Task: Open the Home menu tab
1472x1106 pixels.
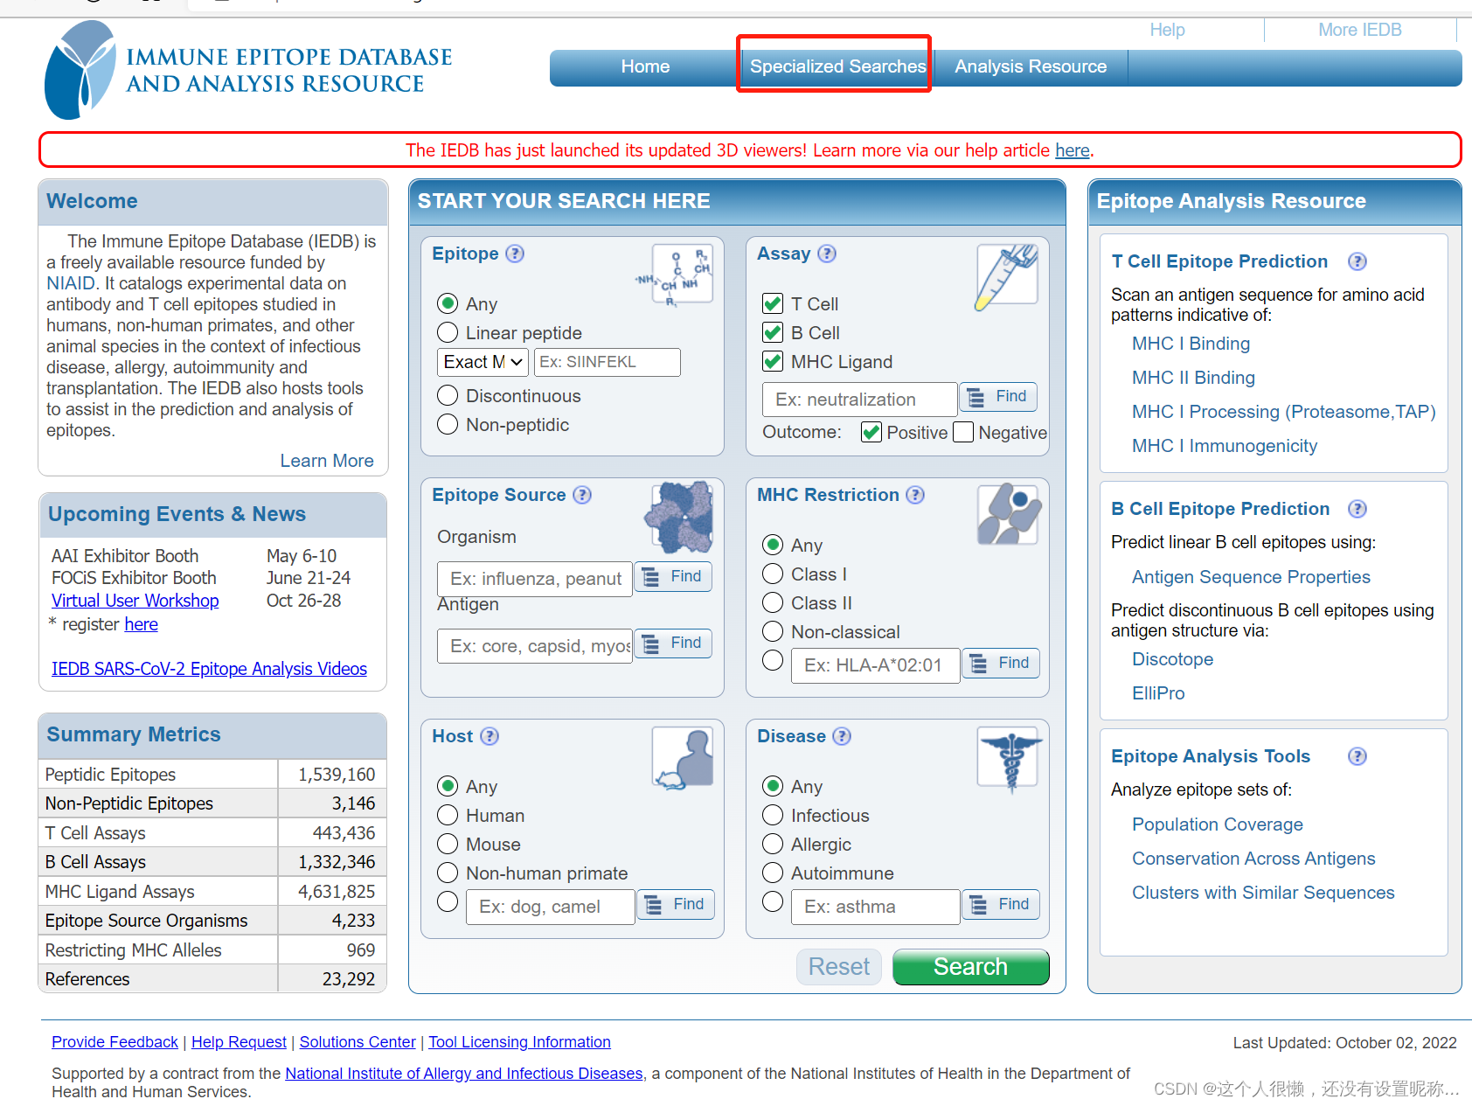Action: coord(645,67)
